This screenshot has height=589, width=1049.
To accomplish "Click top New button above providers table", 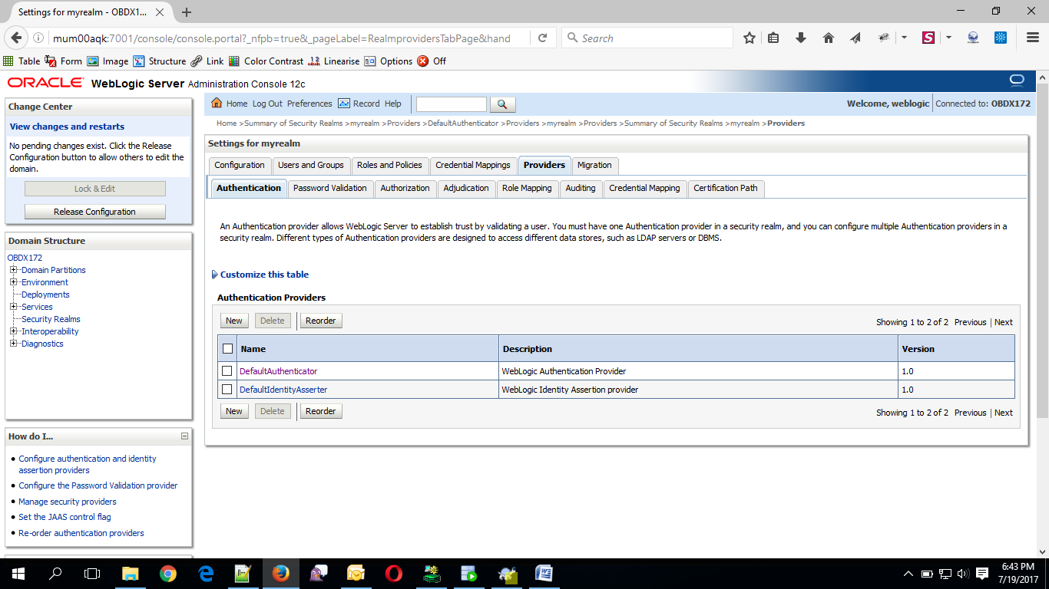I will point(234,321).
